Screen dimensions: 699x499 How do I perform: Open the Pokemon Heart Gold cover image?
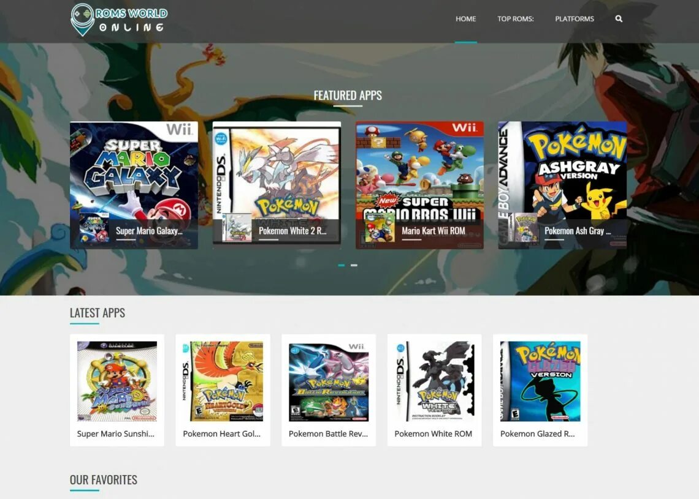tap(223, 381)
